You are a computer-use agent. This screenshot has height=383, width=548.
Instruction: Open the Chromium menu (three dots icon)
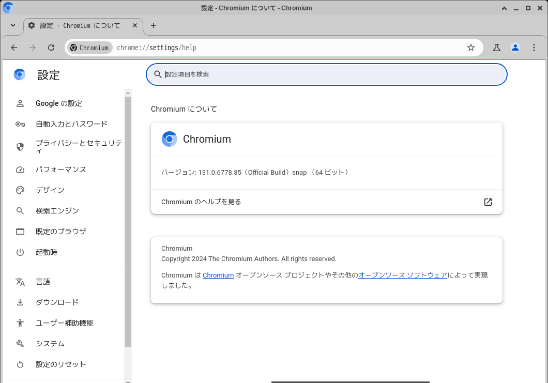coord(534,47)
